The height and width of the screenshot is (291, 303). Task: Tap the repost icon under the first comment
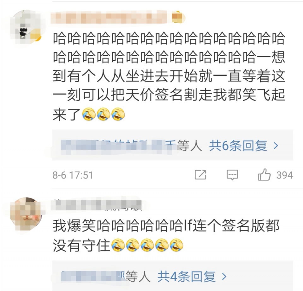200,175
